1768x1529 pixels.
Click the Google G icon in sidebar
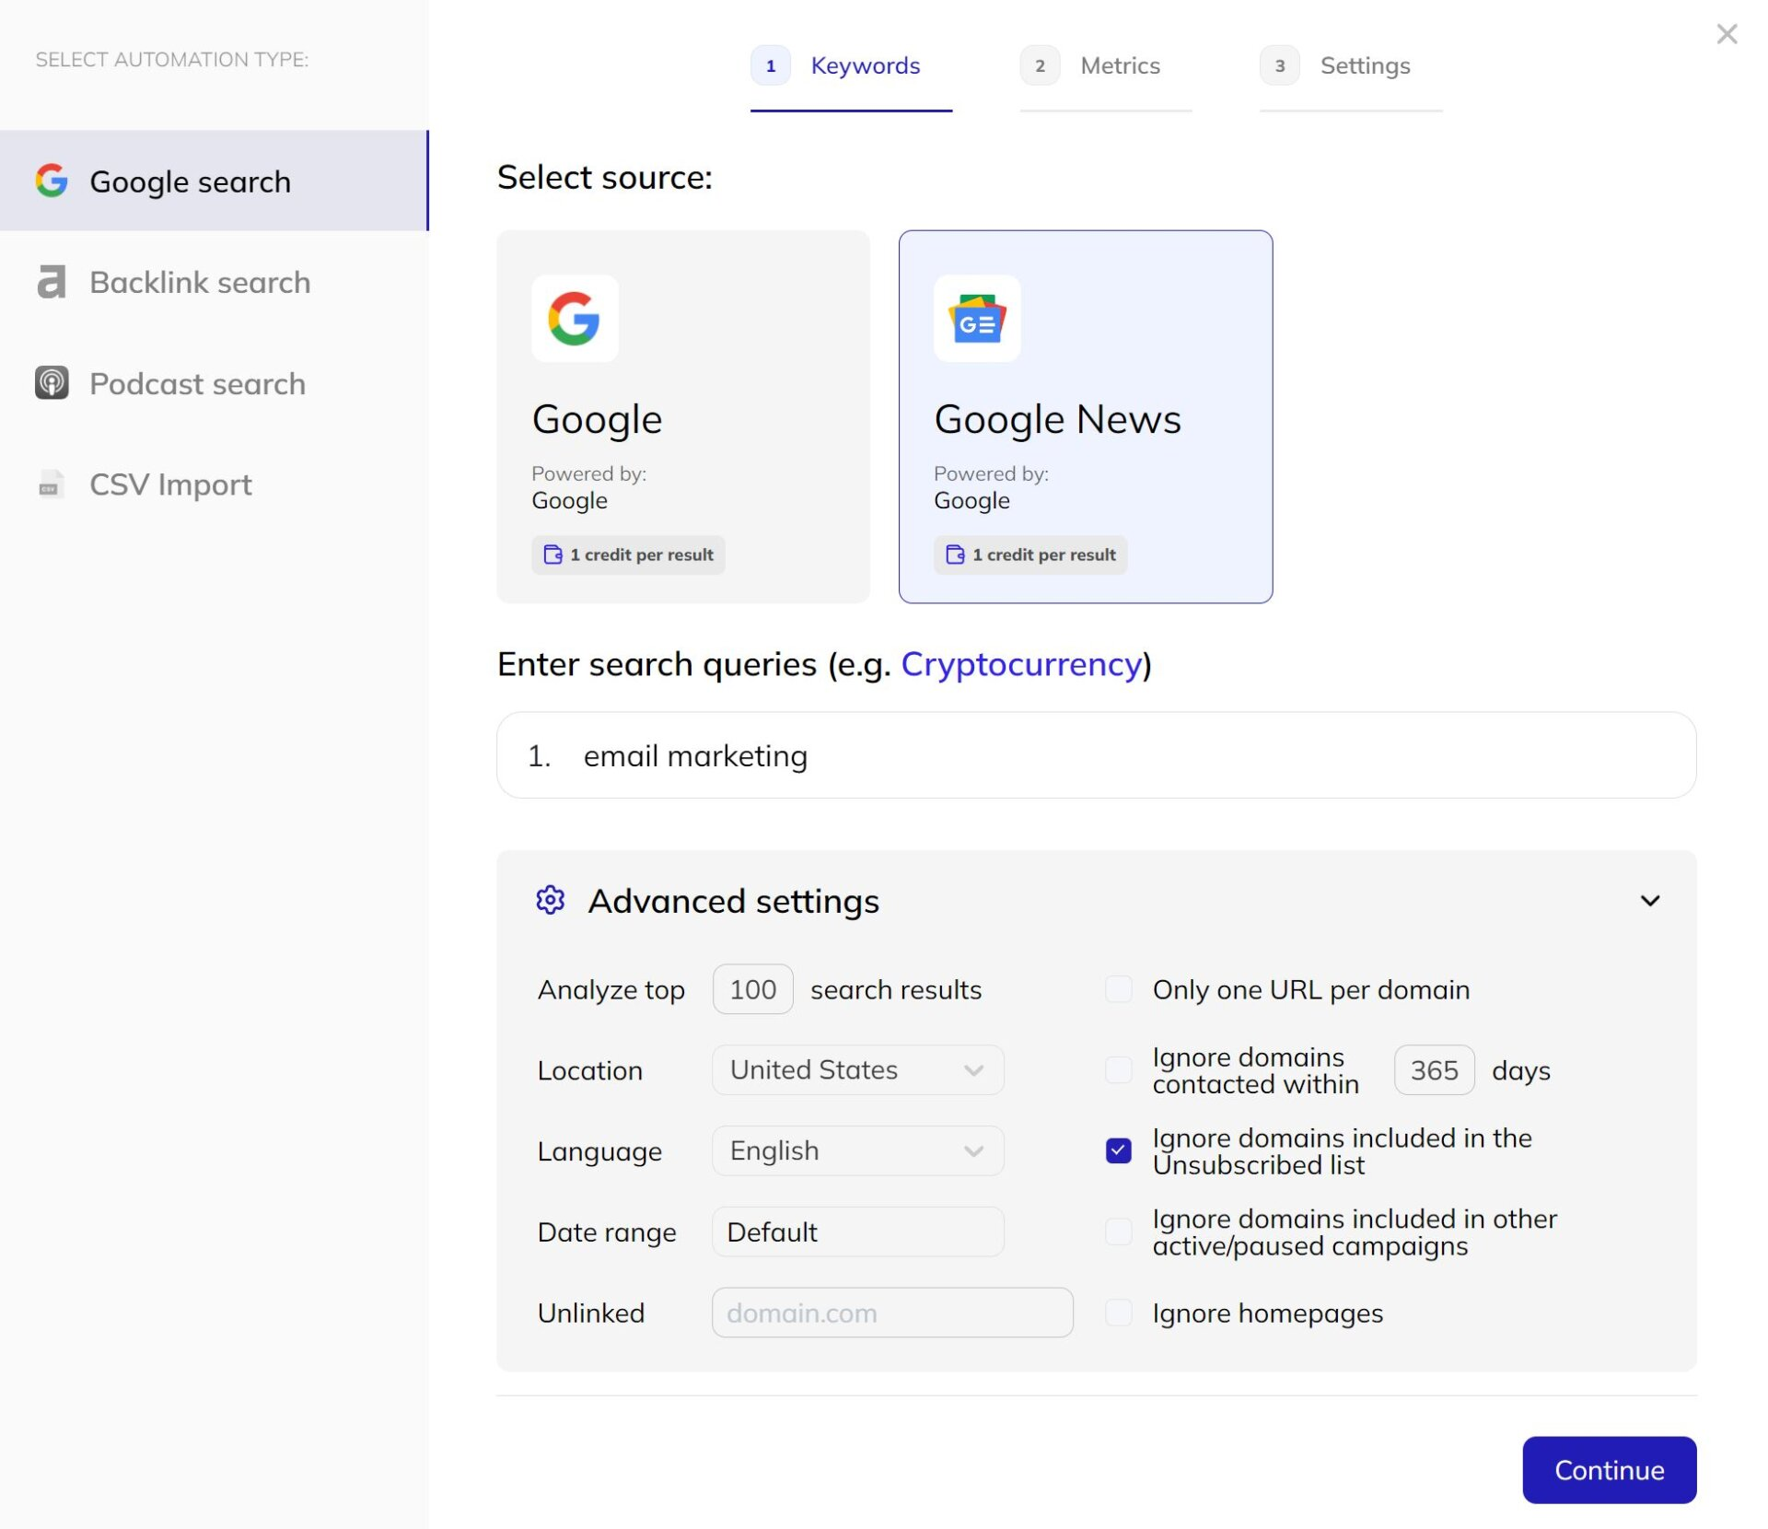(52, 181)
